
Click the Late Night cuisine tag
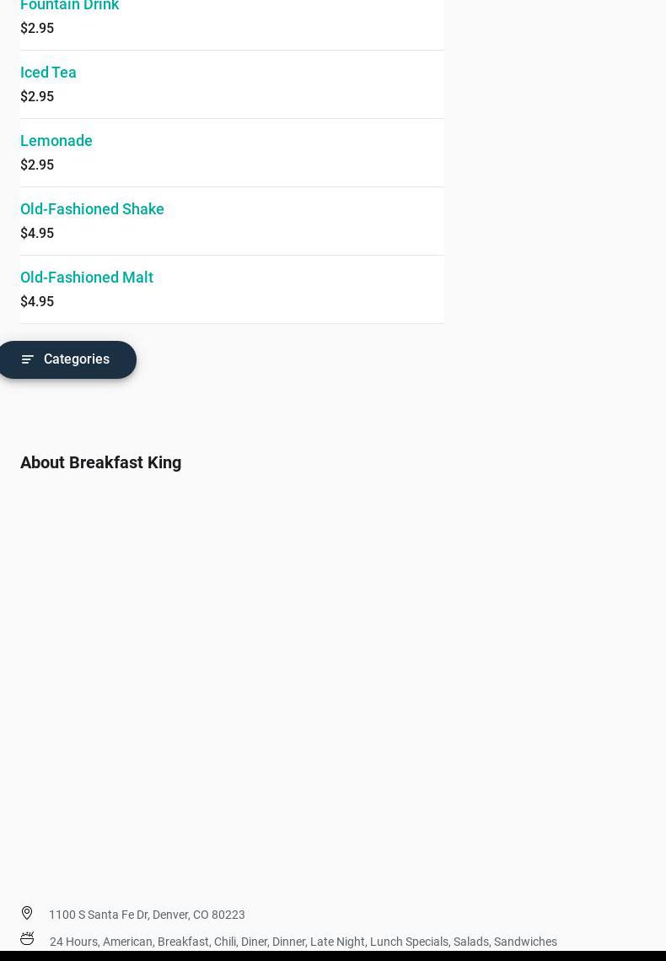337,942
